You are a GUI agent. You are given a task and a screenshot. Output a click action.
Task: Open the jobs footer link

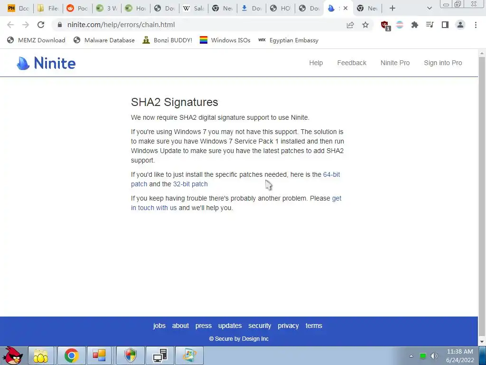(159, 326)
